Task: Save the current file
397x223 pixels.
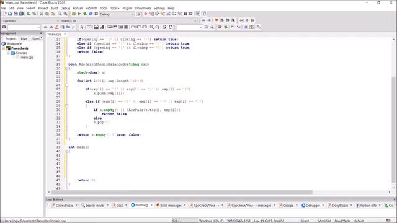Action: (16, 14)
